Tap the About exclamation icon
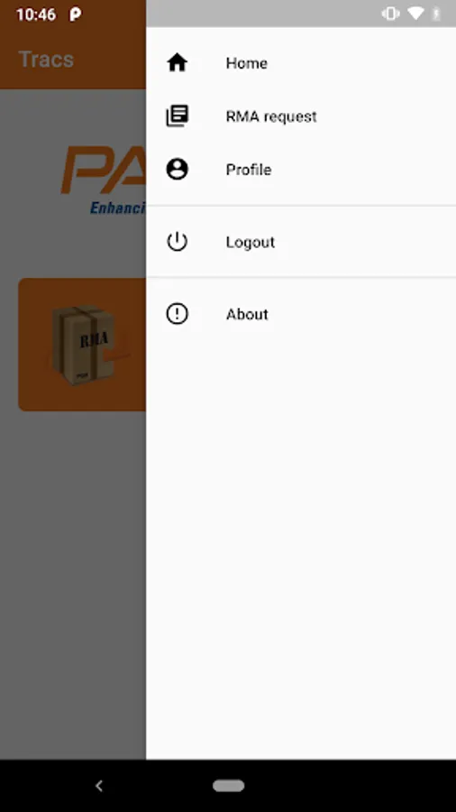Viewport: 456px width, 812px height. (177, 314)
